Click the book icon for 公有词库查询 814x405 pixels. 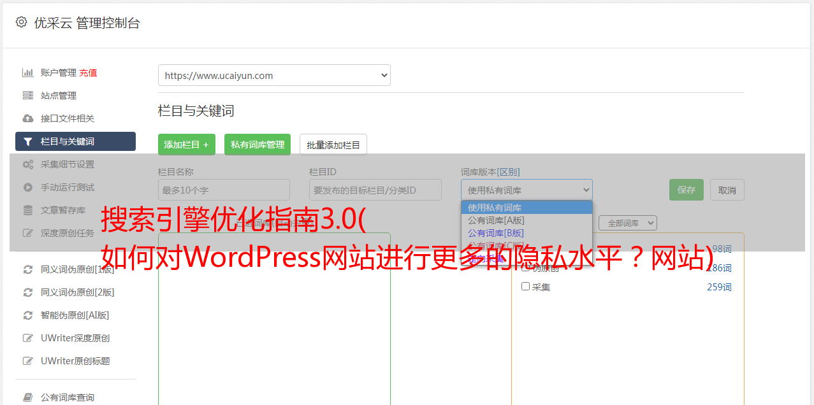[x=27, y=397]
